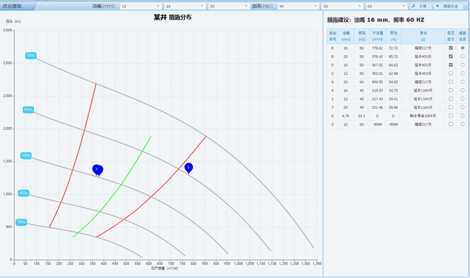Switch to the 优化措施 tab
The width and height of the screenshot is (470, 278).
pyautogui.click(x=12, y=6)
